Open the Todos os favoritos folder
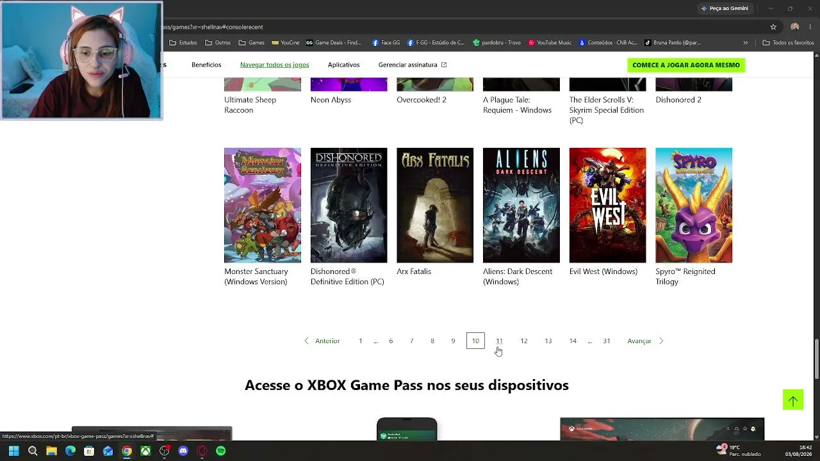This screenshot has width=820, height=461. tap(788, 43)
